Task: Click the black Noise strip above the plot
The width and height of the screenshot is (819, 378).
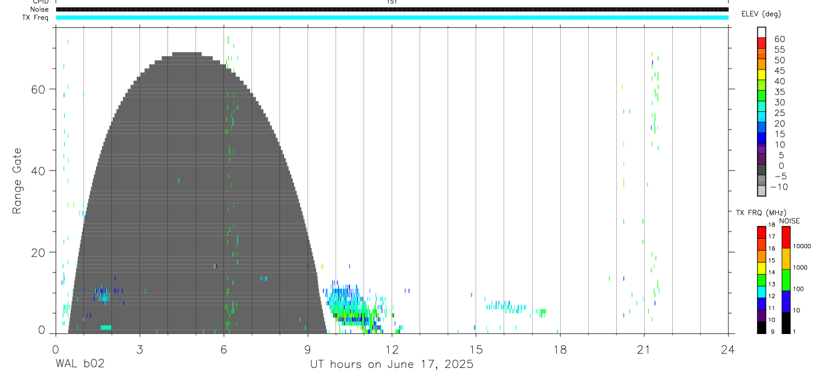Action: [391, 9]
